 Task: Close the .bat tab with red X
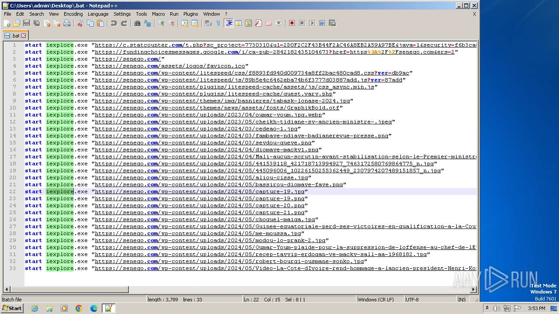24,36
